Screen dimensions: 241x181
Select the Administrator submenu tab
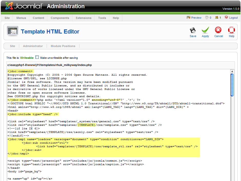[x=33, y=46]
